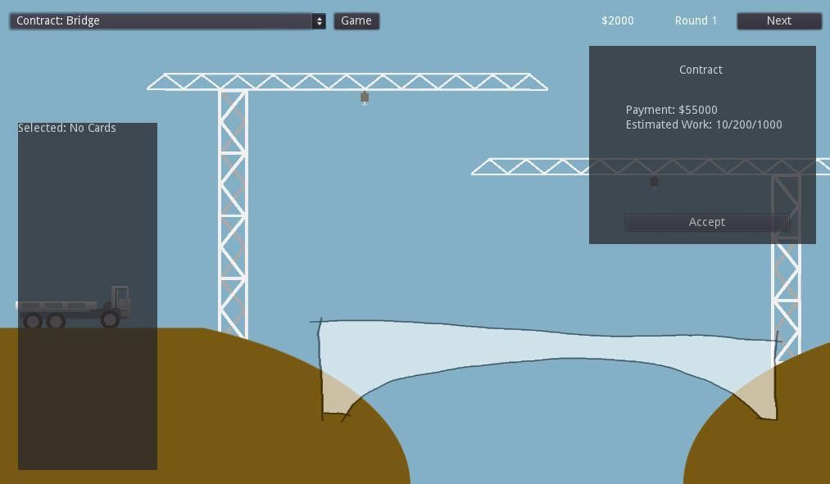The image size is (830, 484).
Task: Click the flatbed truck
Action: coord(73,307)
